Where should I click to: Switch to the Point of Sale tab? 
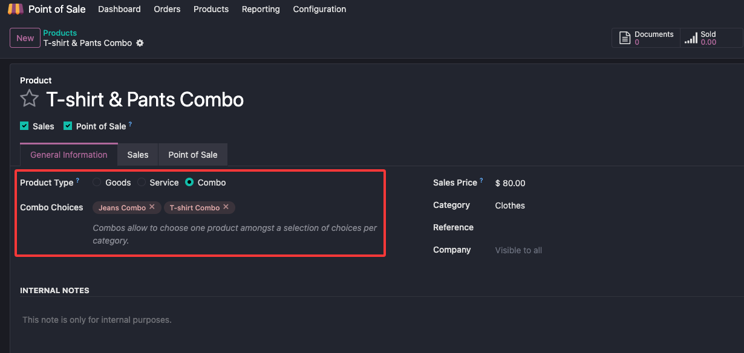192,155
